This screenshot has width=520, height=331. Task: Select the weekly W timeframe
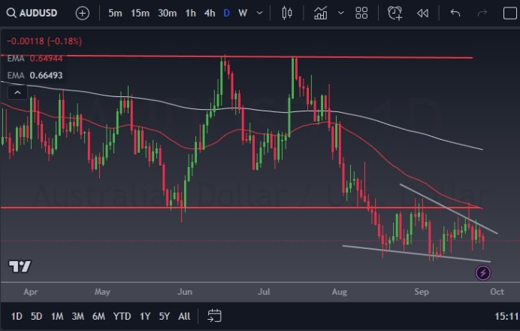coord(243,13)
